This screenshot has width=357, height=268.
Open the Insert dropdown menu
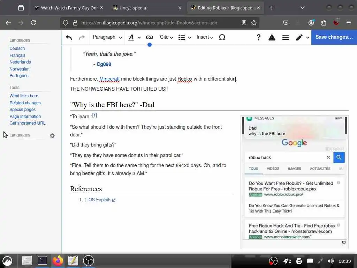[x=205, y=37]
